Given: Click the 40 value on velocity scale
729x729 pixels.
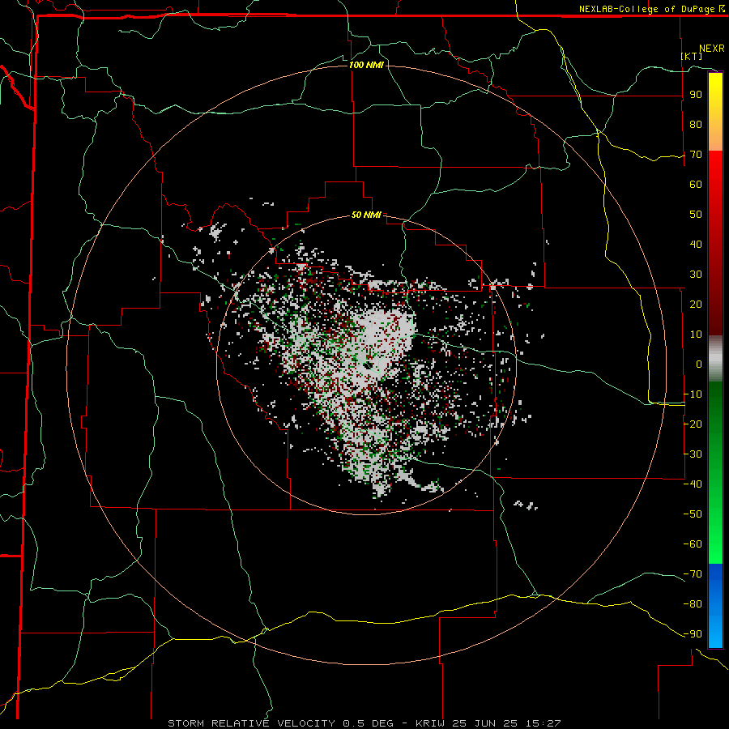Looking at the screenshot, I should click(x=696, y=245).
